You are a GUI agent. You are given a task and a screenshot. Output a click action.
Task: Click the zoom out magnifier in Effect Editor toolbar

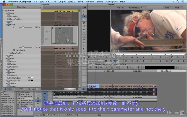[84, 39]
